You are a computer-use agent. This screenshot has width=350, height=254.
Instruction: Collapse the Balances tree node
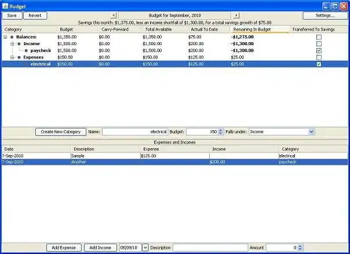click(x=5, y=37)
